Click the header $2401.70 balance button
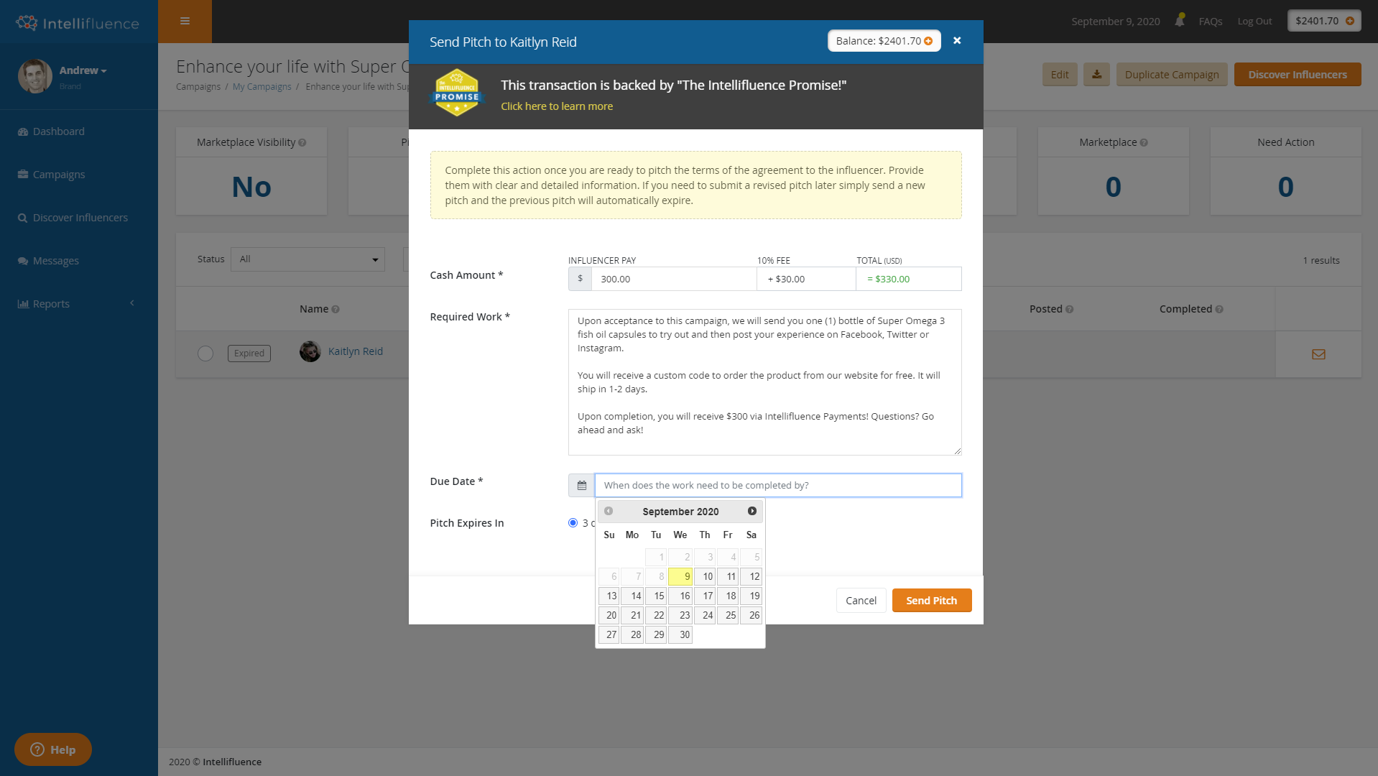This screenshot has width=1378, height=776. coord(1324,21)
